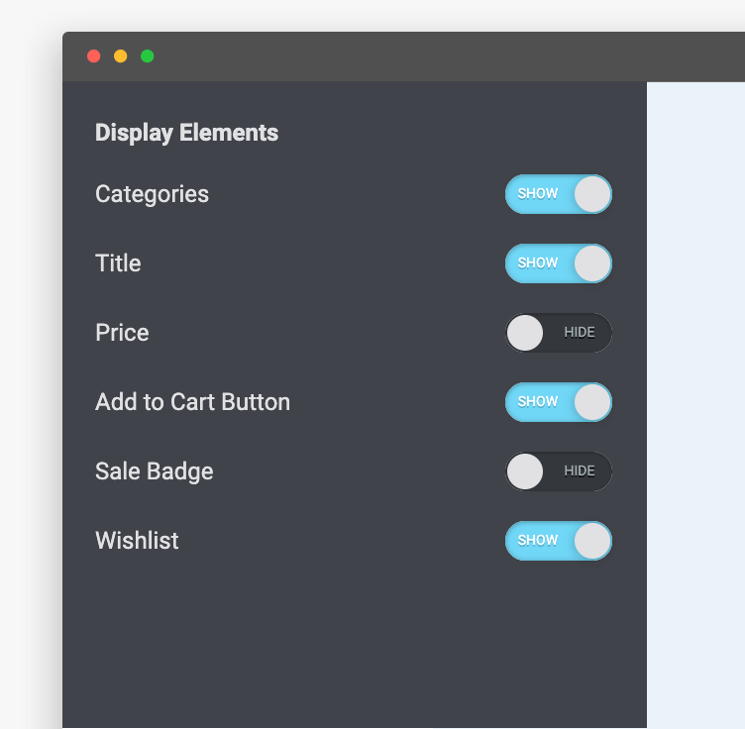Click the window's dark title bar
This screenshot has height=729, width=745.
396,56
